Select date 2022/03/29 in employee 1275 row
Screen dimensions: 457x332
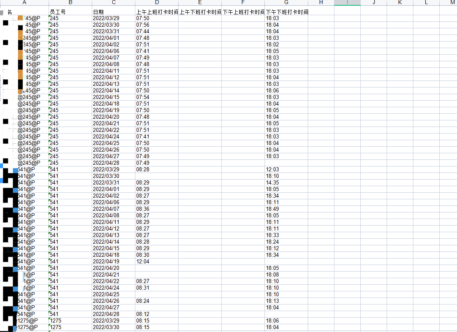(x=114, y=320)
